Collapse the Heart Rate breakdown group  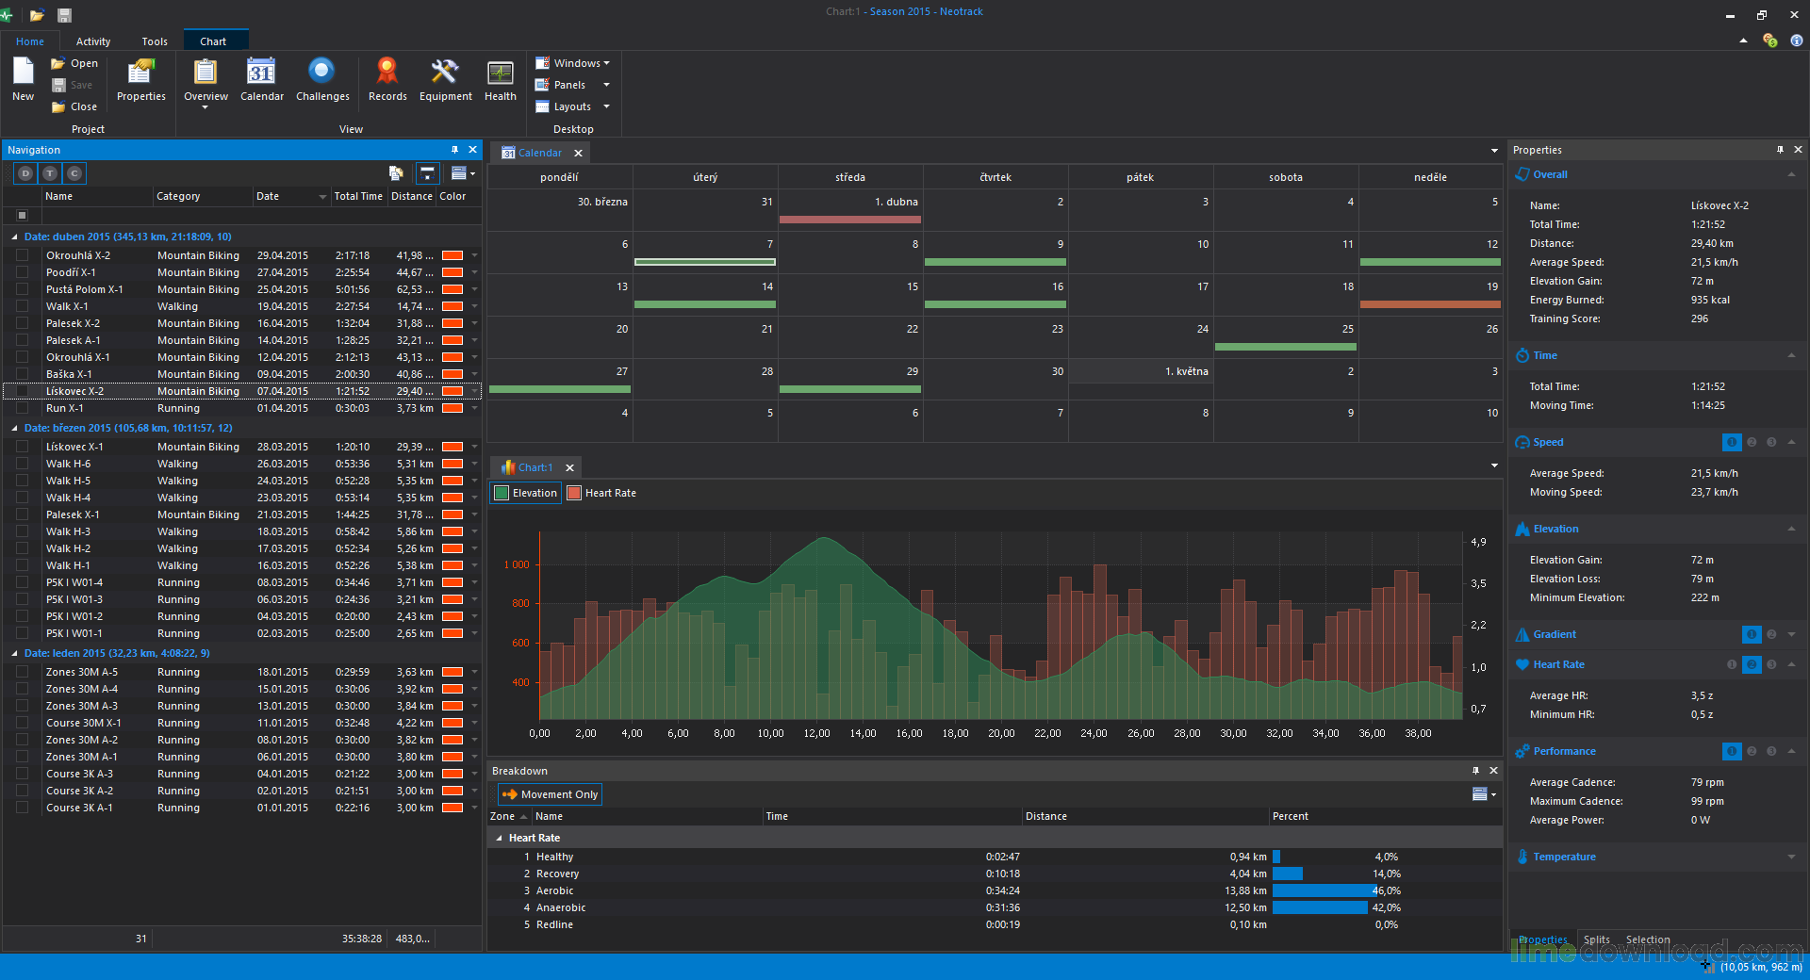(499, 838)
